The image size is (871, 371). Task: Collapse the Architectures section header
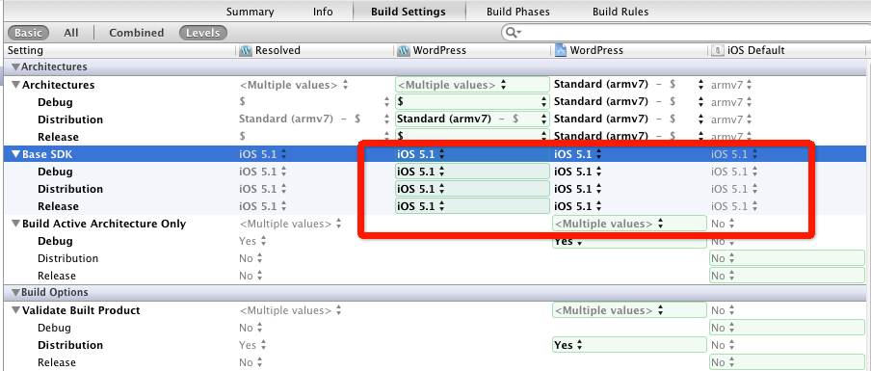pos(16,67)
